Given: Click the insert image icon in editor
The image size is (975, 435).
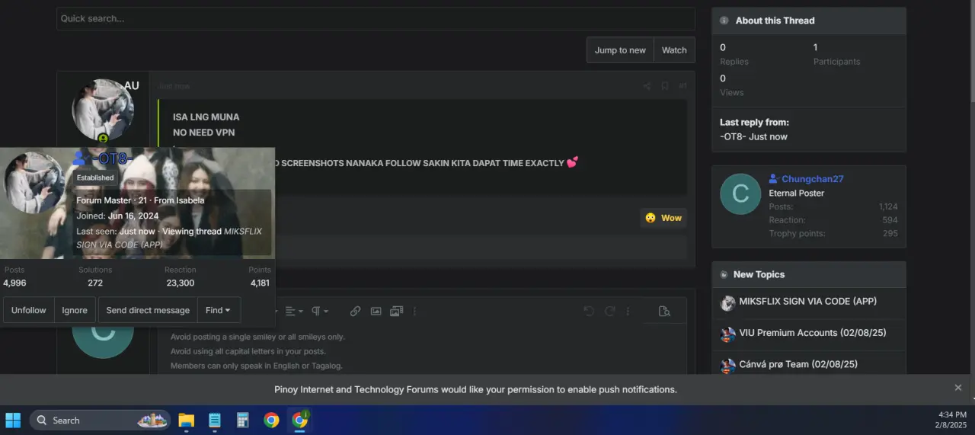Looking at the screenshot, I should click(376, 311).
